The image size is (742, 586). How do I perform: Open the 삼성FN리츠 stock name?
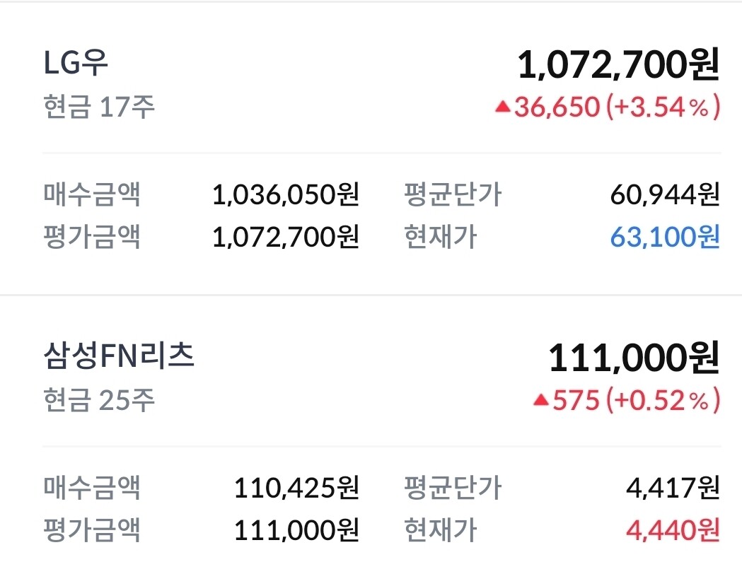[x=118, y=356]
